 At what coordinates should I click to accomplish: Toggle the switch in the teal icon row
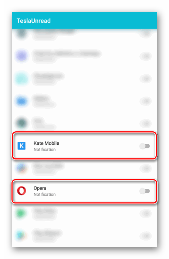click(146, 78)
